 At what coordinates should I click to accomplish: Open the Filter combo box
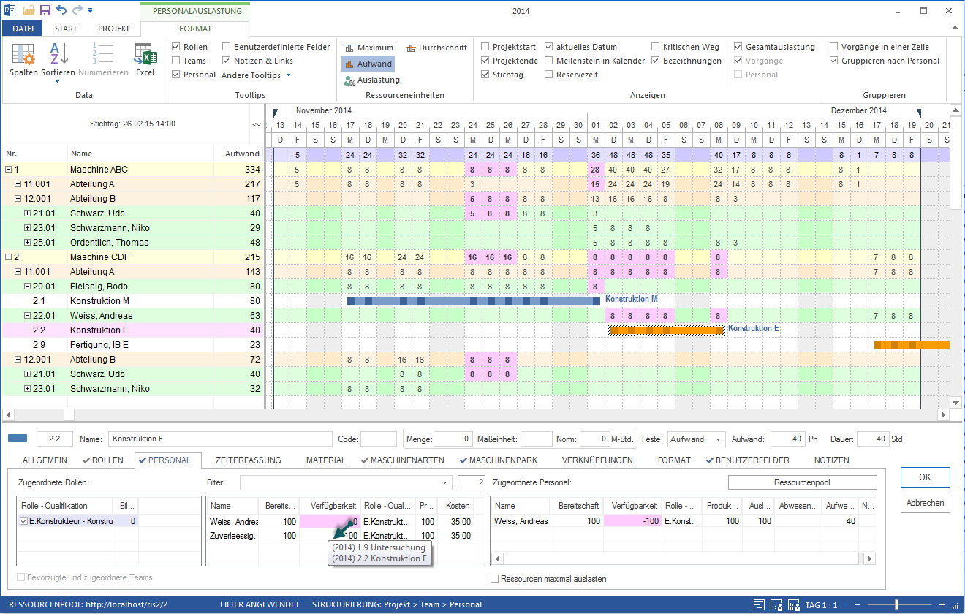346,482
